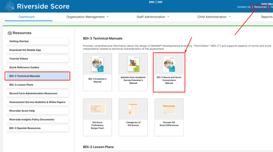Image resolution: width=273 pixels, height=152 pixels.
Task: Switch language to ENG
Action: tap(152, 2)
